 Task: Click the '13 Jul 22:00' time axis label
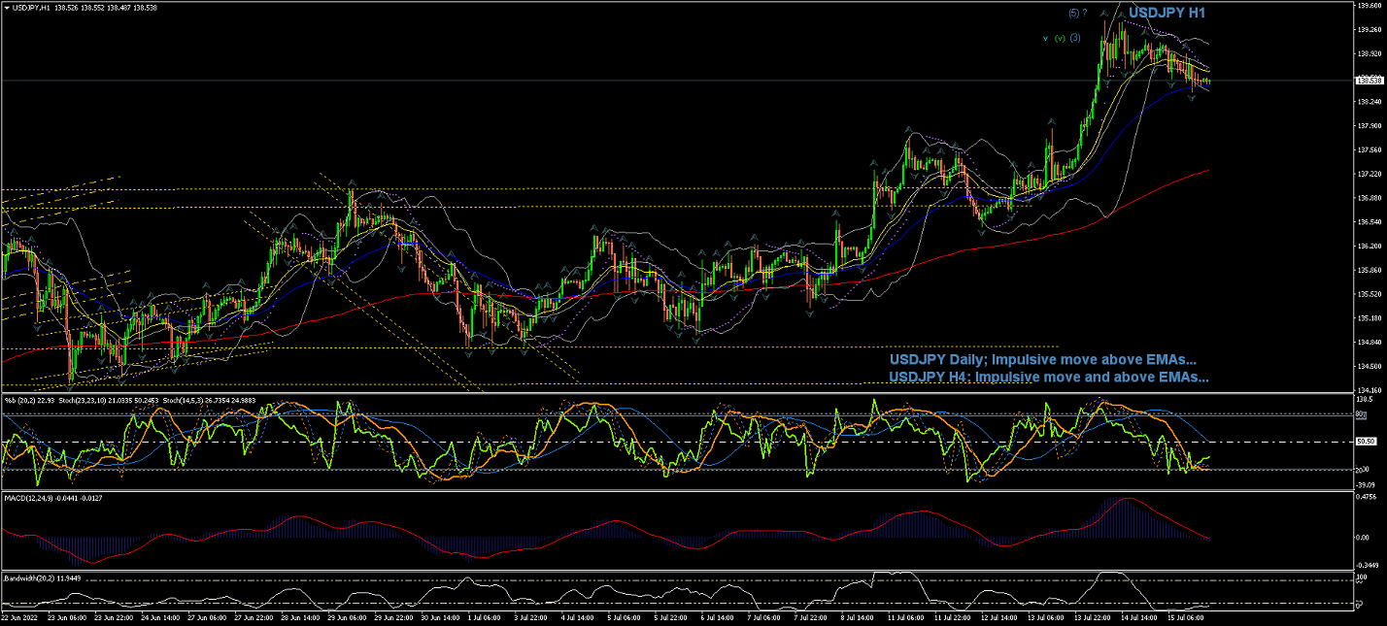click(x=1093, y=617)
